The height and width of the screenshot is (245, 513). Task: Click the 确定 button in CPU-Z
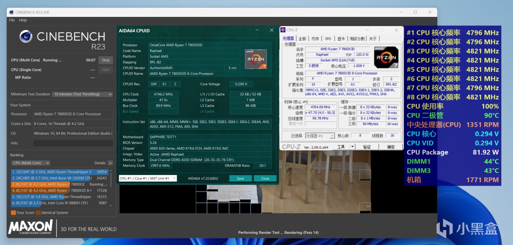(x=391, y=147)
